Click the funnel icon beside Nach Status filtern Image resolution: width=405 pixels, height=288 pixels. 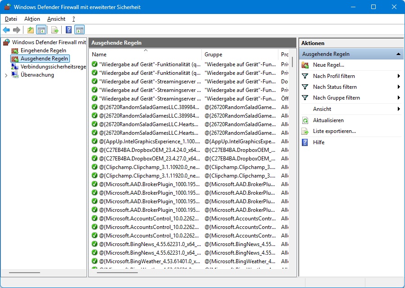click(x=305, y=87)
